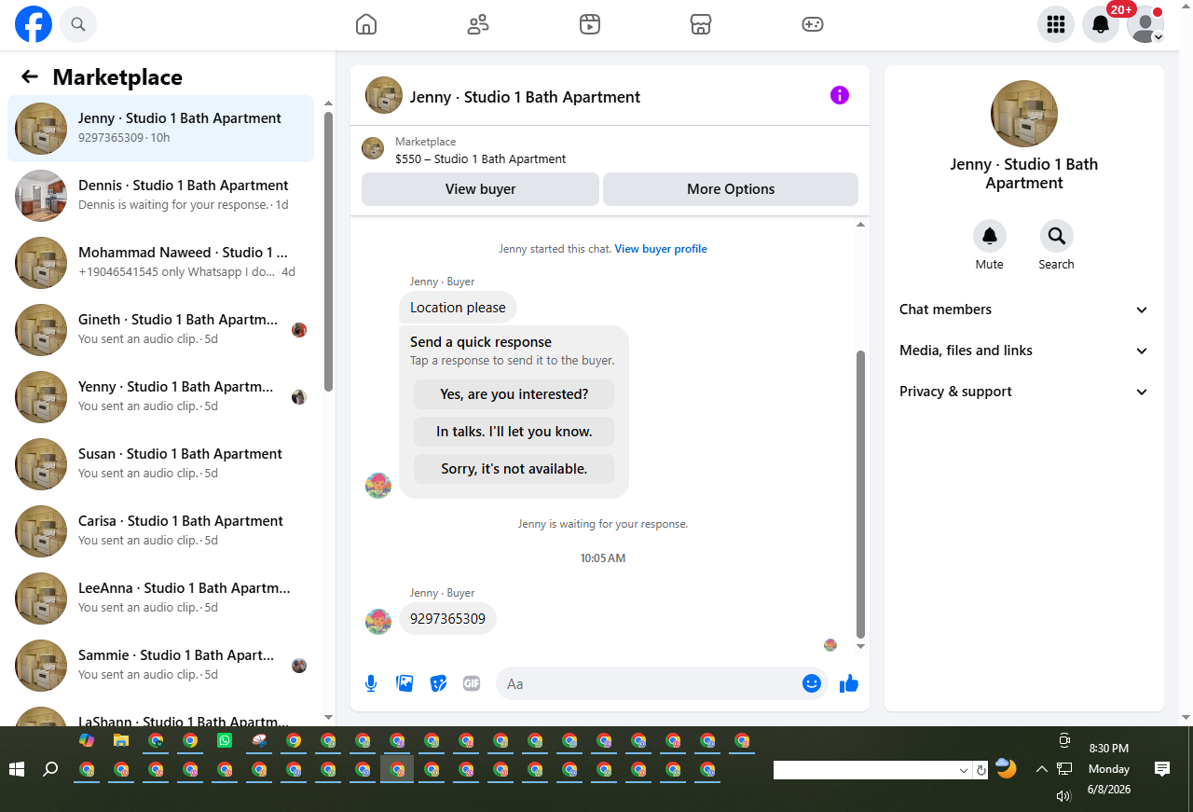Viewport: 1193px width, 812px height.
Task: Open the weather widget in taskbar
Action: tap(1006, 768)
